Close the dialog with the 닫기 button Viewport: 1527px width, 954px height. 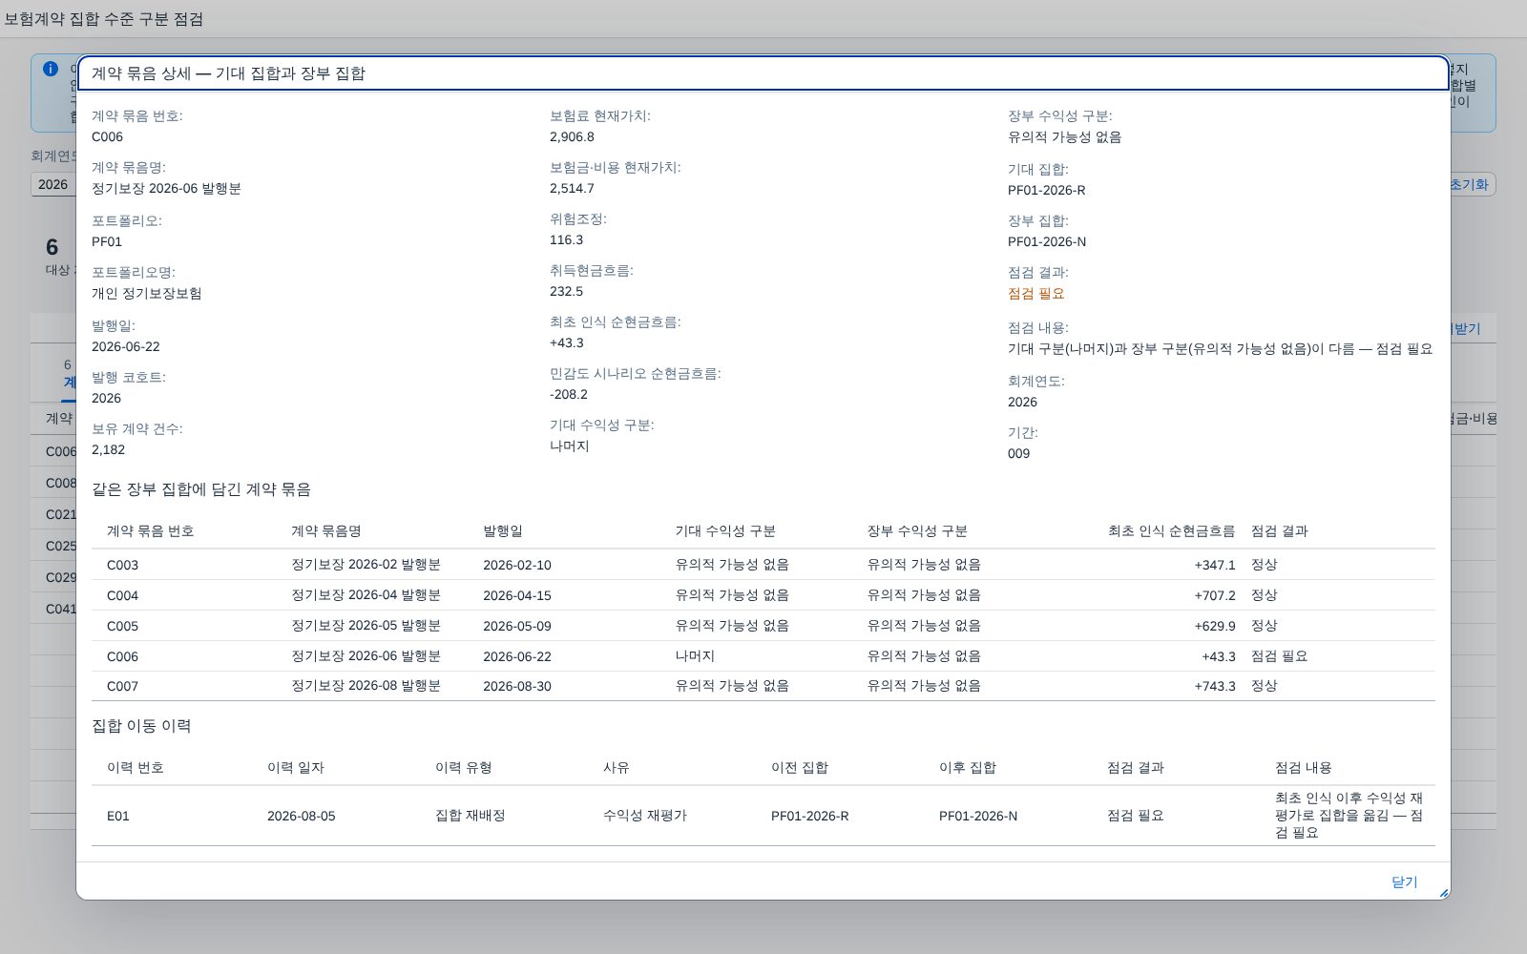(1404, 881)
